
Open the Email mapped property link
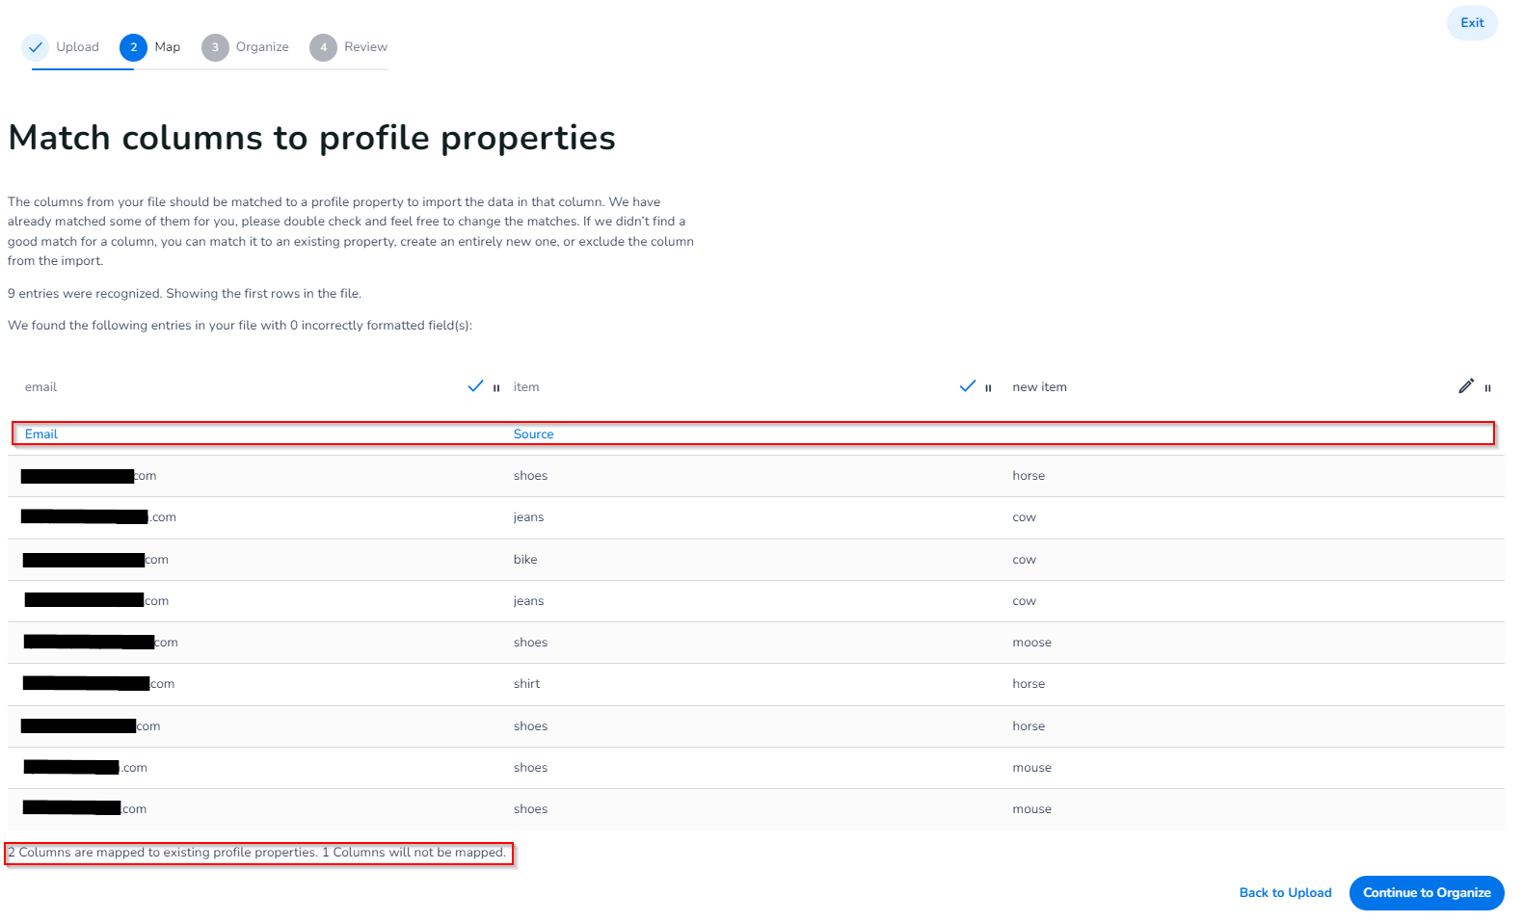pyautogui.click(x=41, y=435)
